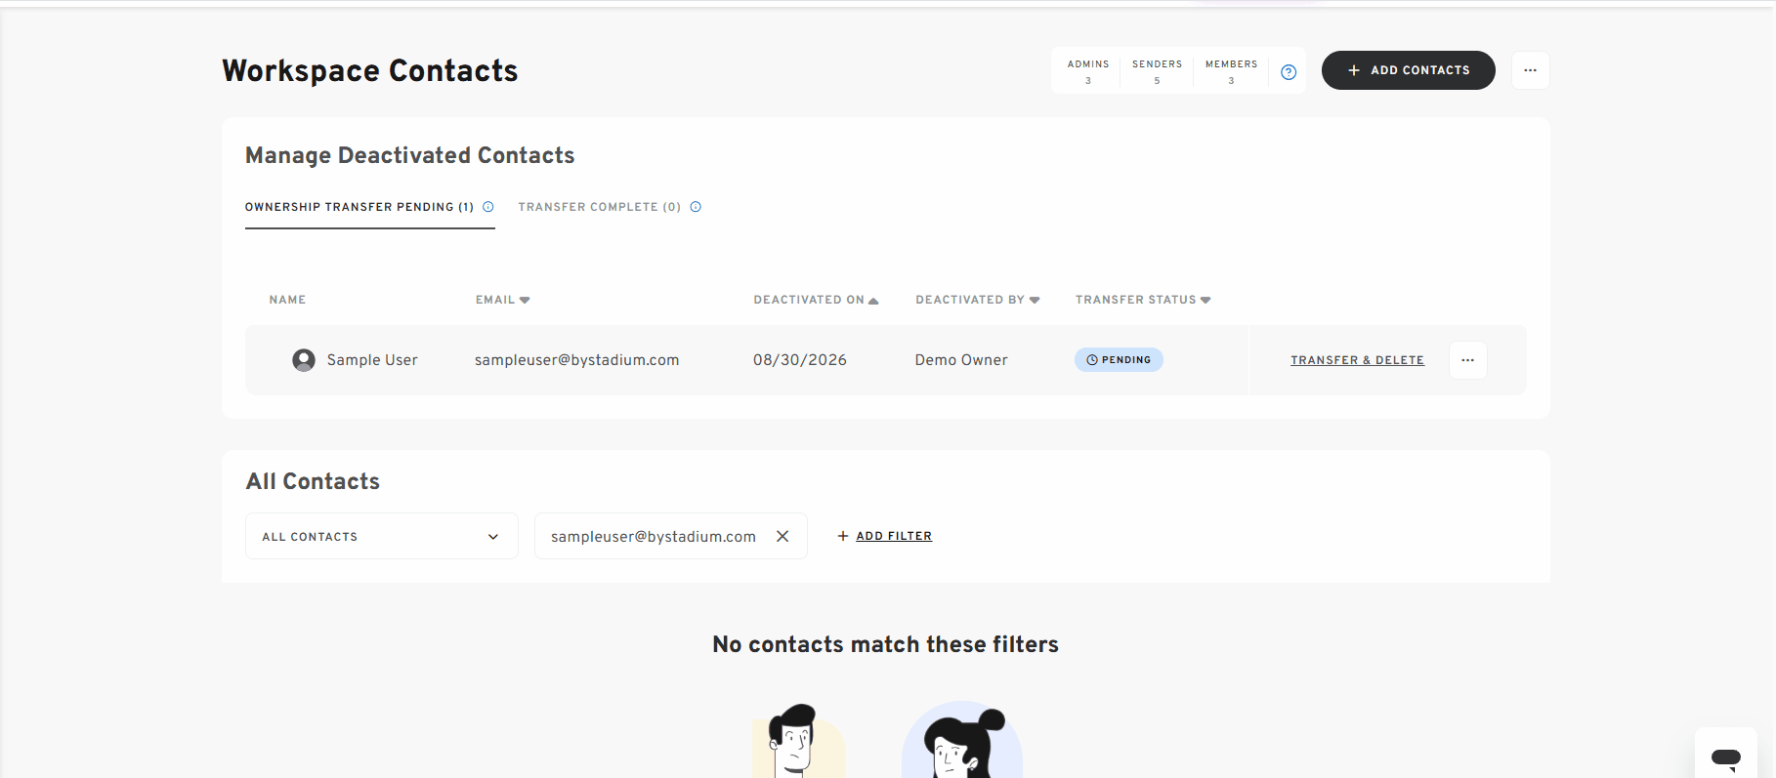Click the Workspace Contacts heading
This screenshot has width=1776, height=778.
pyautogui.click(x=370, y=70)
